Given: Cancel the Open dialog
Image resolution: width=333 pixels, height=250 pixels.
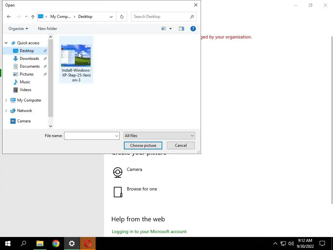Looking at the screenshot, I should point(181,146).
